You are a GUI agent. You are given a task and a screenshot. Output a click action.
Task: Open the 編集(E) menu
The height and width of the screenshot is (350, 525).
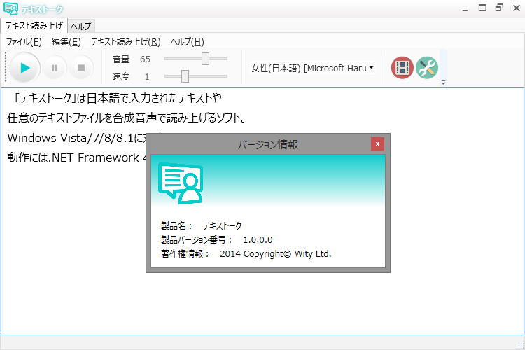click(x=66, y=42)
